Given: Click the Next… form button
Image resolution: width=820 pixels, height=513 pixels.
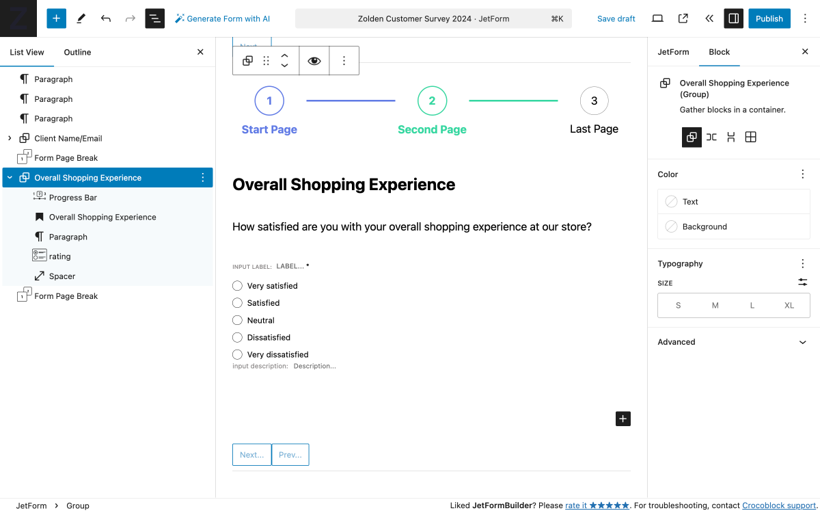Looking at the screenshot, I should [251, 455].
